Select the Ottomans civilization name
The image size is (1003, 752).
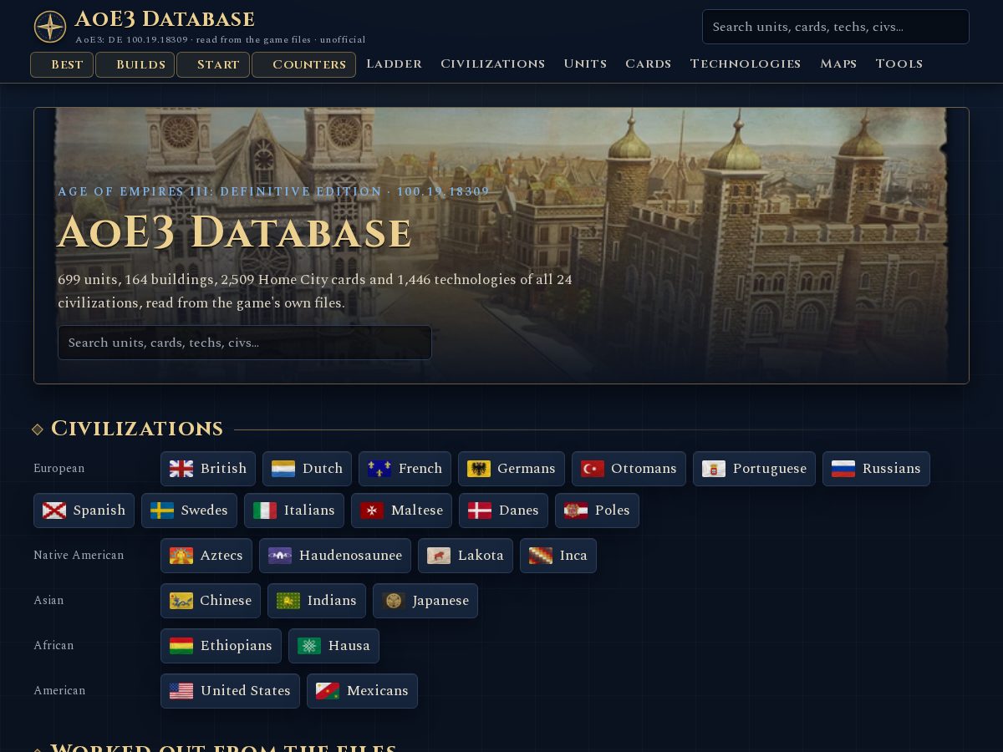pos(644,469)
